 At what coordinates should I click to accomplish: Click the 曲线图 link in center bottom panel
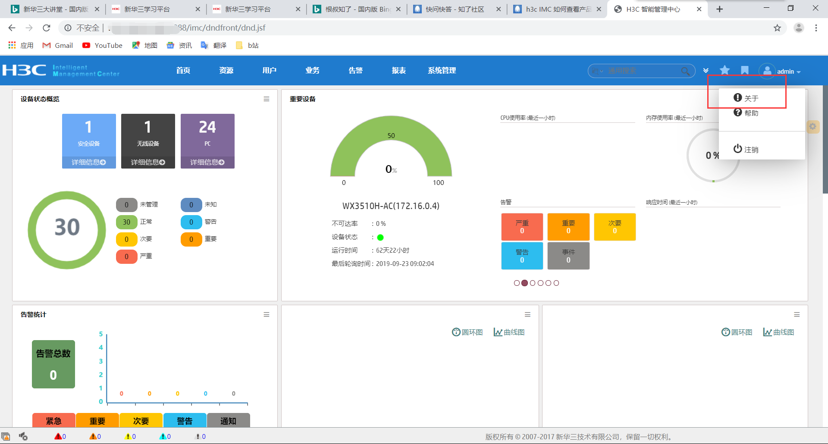509,332
